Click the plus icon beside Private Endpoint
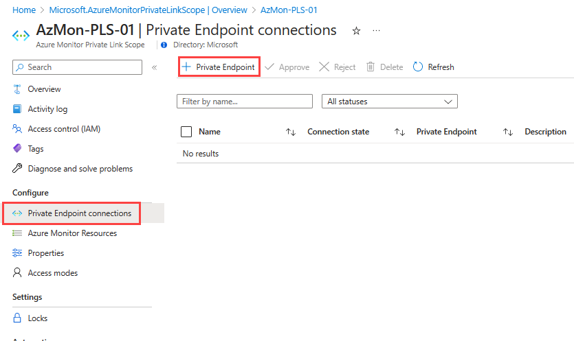The width and height of the screenshot is (574, 341). [x=186, y=67]
